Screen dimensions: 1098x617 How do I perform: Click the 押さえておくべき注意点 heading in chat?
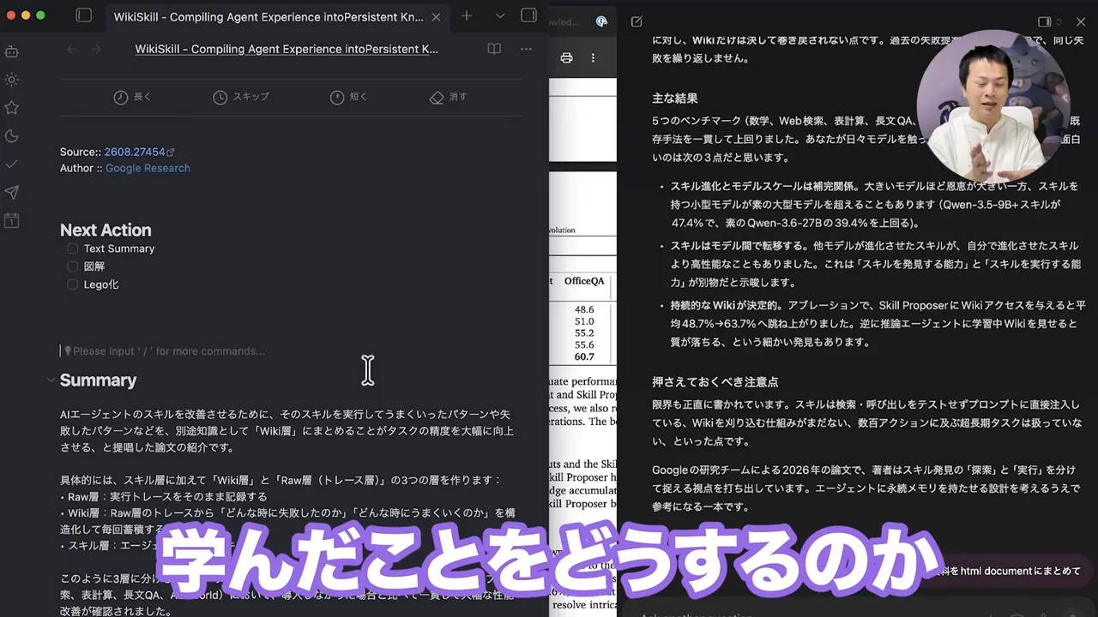[715, 381]
